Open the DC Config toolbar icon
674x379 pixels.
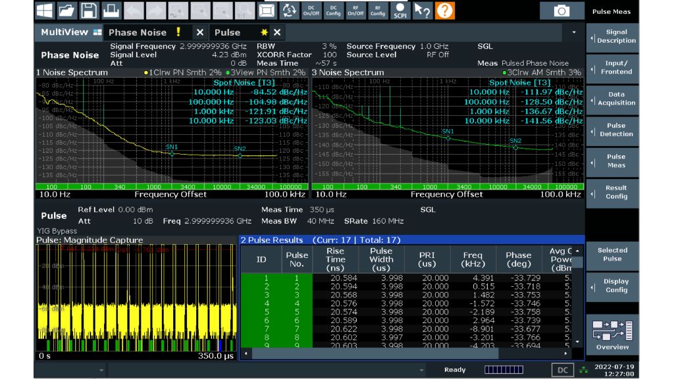click(x=334, y=11)
